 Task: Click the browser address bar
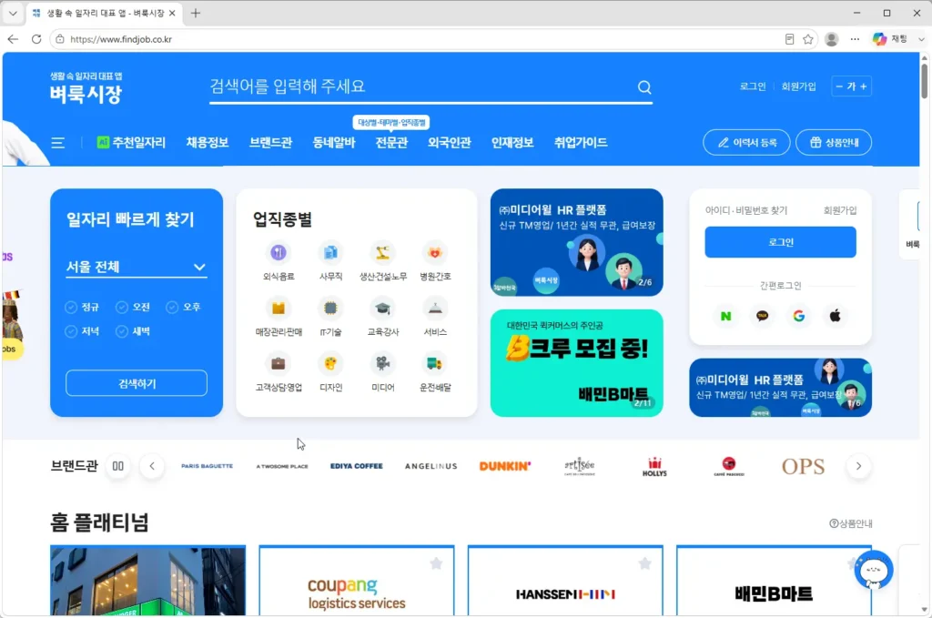(x=416, y=39)
